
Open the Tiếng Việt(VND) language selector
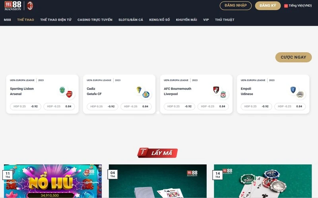298,6
